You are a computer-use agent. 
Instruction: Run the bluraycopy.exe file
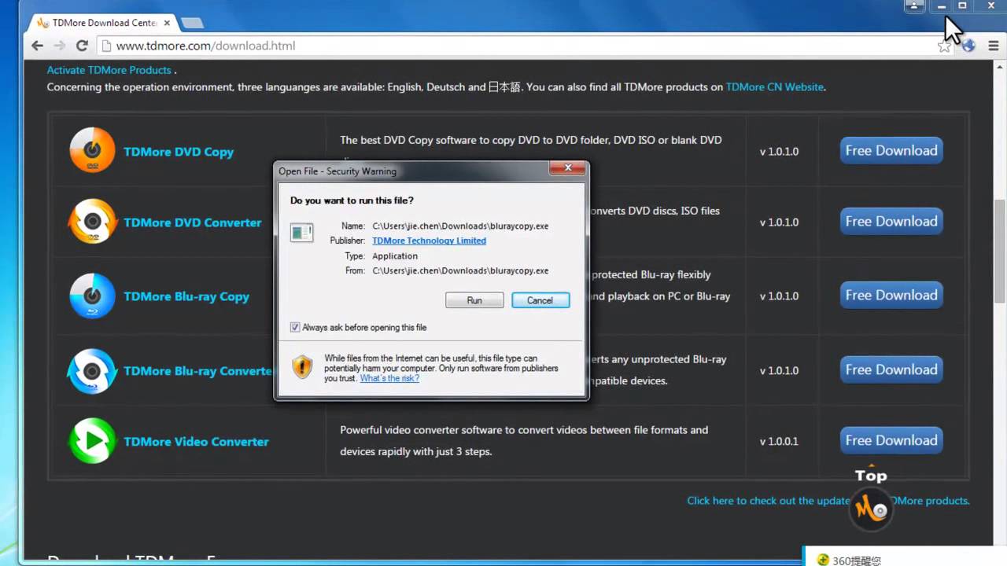point(474,300)
